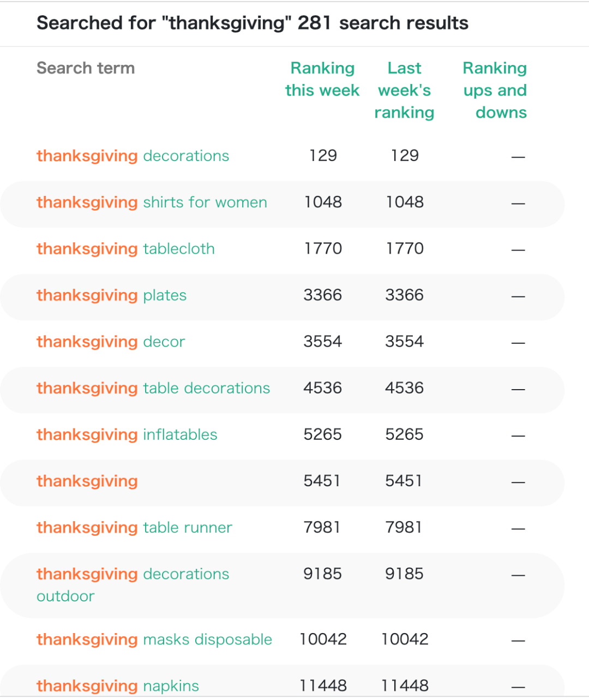
Task: Click the thanksgiving plates link
Action: tap(111, 295)
